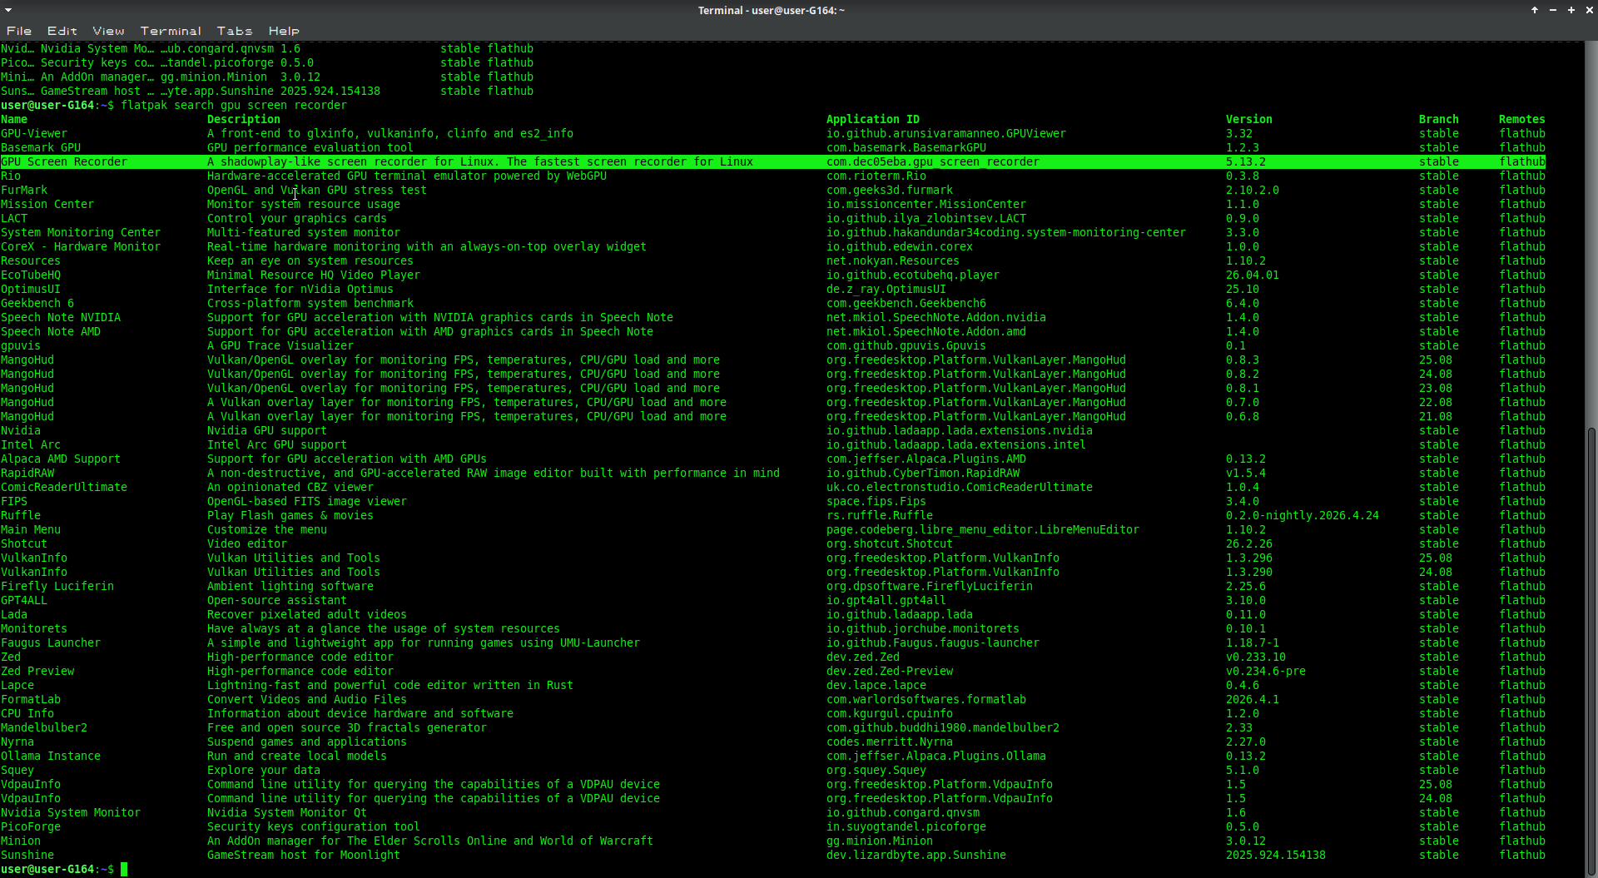
Task: Click application ID "dev.lapce.lapce"
Action: coord(876,686)
